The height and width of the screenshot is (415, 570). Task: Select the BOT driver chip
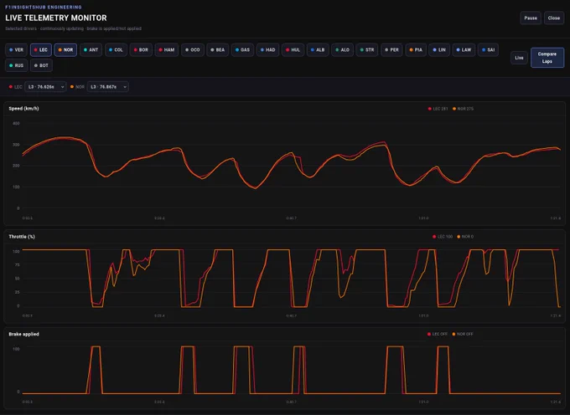click(41, 65)
